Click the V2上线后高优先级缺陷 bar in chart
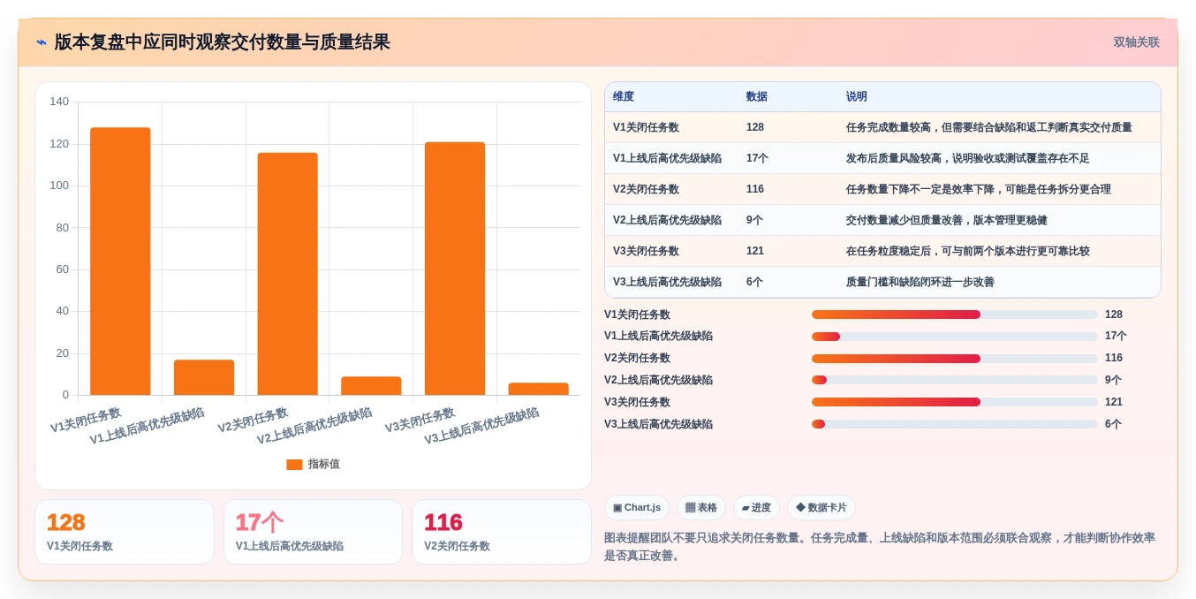The width and height of the screenshot is (1196, 599). point(371,386)
